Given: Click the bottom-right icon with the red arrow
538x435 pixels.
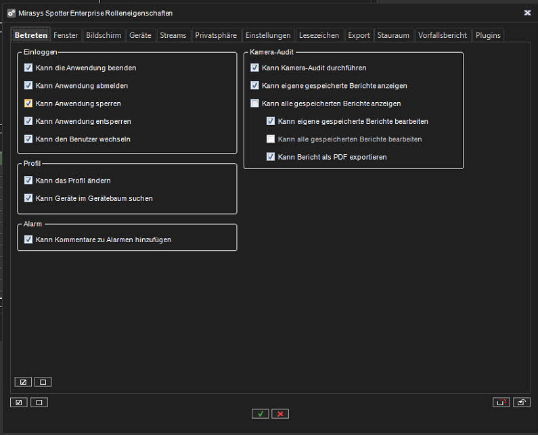Looking at the screenshot, I should 501,403.
